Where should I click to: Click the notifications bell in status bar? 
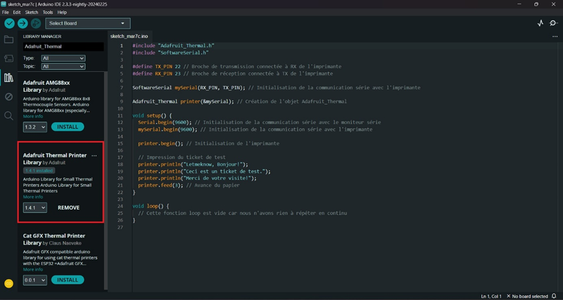pos(553,296)
